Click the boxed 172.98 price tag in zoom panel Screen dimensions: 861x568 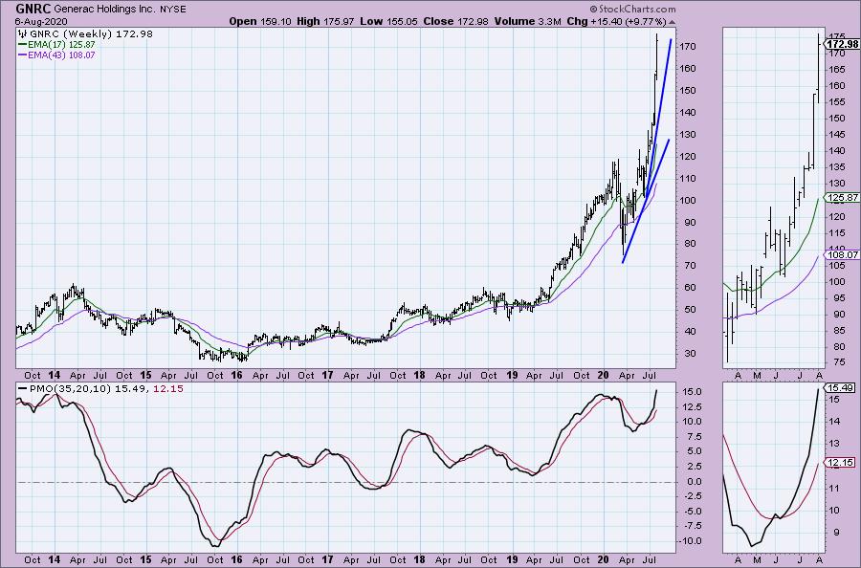842,44
